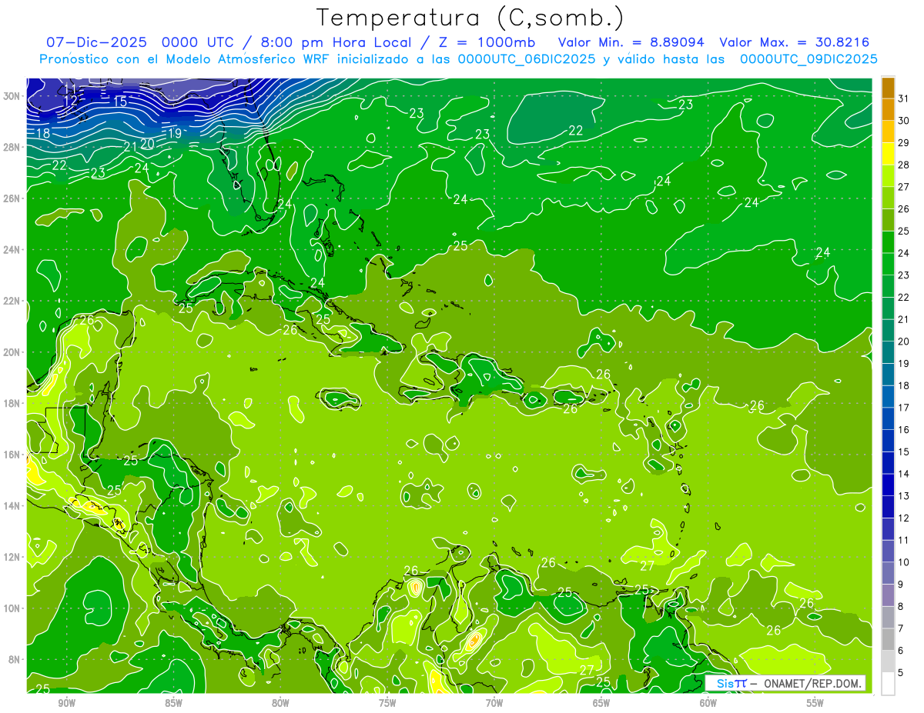Click the '17' color bar label

[x=904, y=408]
